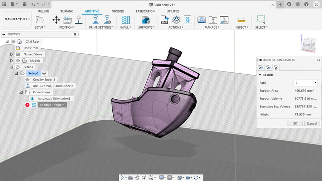Select the Additive Toolpath item
The width and height of the screenshot is (322, 181).
[x=52, y=105]
